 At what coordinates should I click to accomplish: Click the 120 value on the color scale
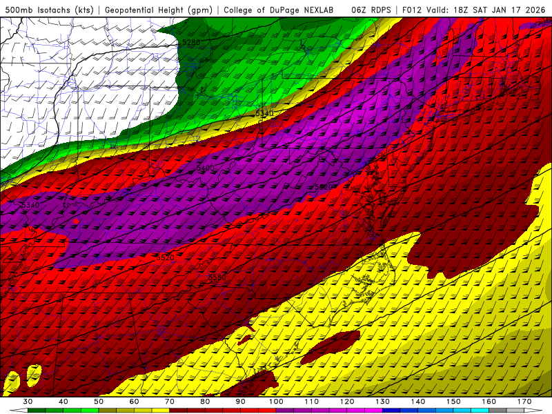tap(347, 402)
